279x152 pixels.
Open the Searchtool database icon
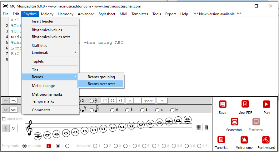234,122
